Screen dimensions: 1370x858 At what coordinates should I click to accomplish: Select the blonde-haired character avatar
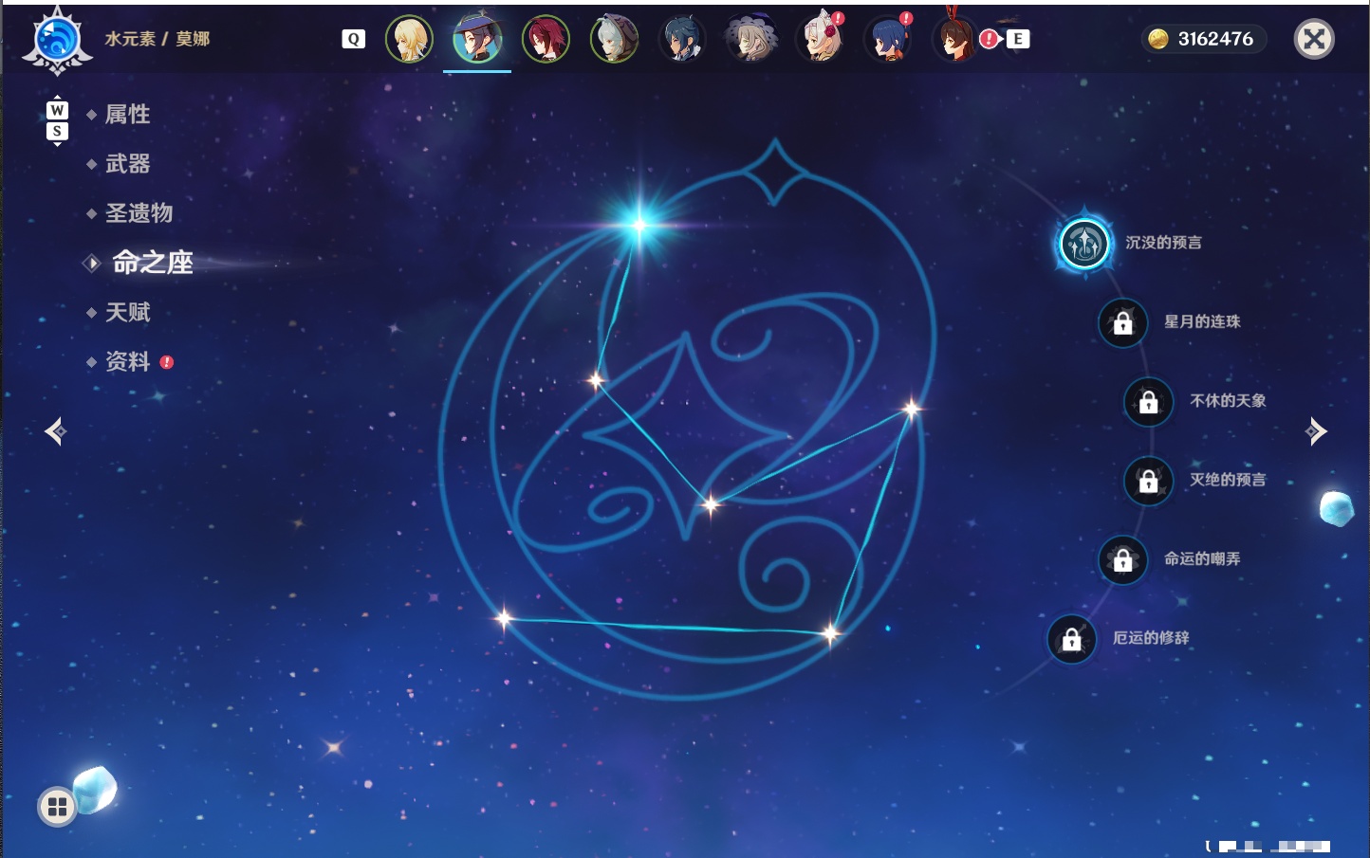409,39
